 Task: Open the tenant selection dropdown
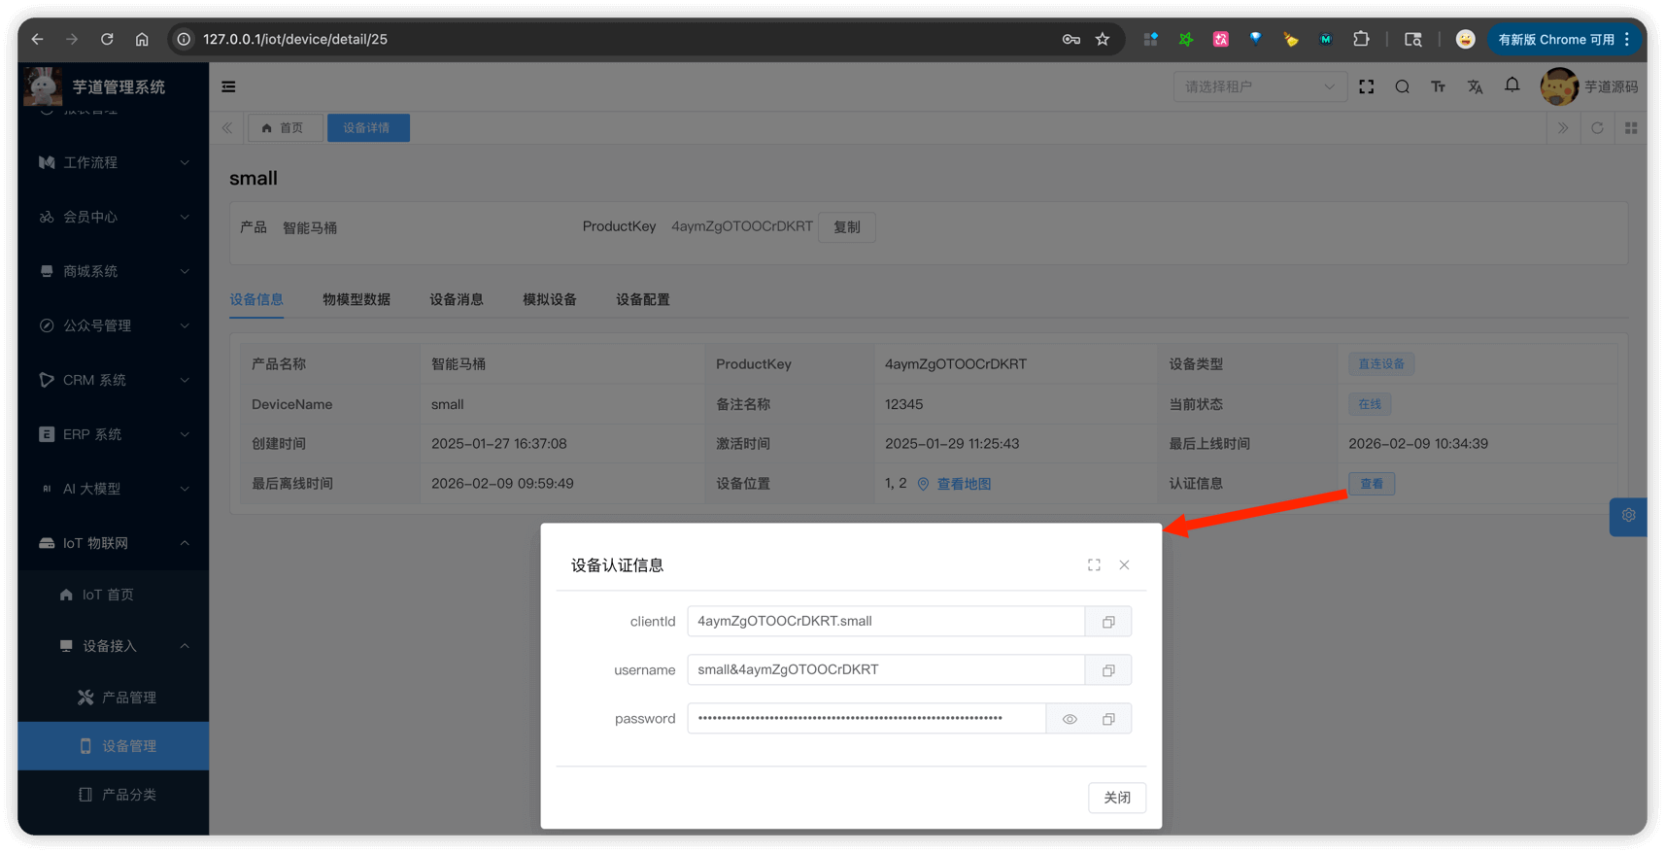point(1259,86)
